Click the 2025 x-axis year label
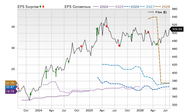The width and height of the screenshot is (187, 112). [89, 110]
